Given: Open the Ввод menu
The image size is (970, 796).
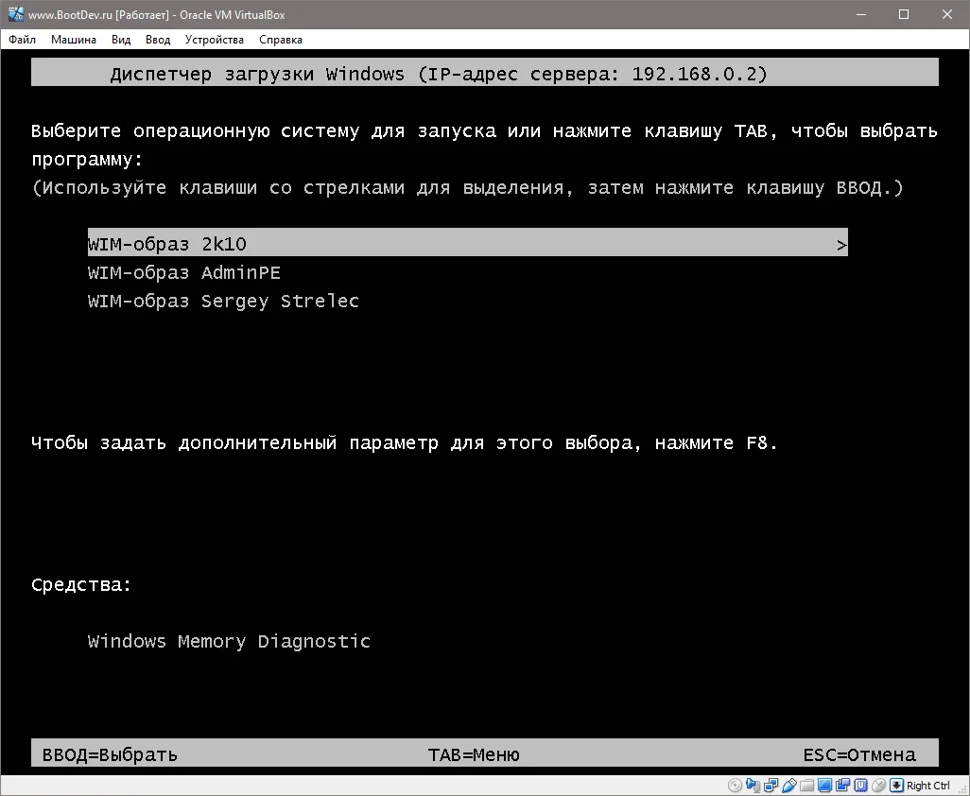Looking at the screenshot, I should point(158,40).
